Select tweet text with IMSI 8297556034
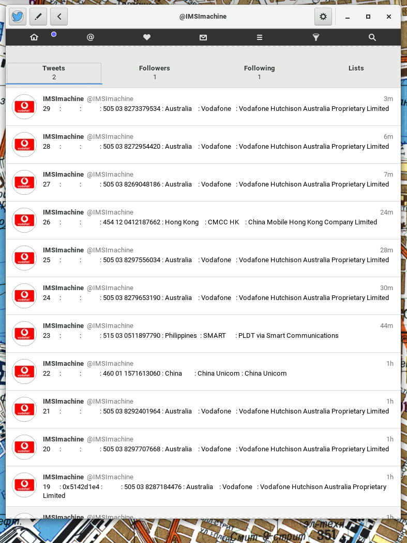Screen dimensions: 407x543 (x=216, y=260)
